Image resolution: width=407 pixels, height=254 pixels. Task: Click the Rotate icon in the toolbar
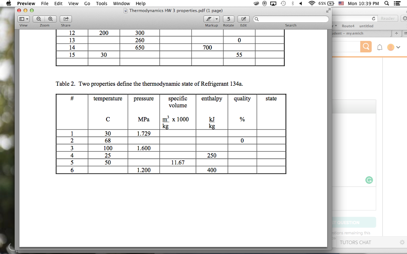click(228, 19)
